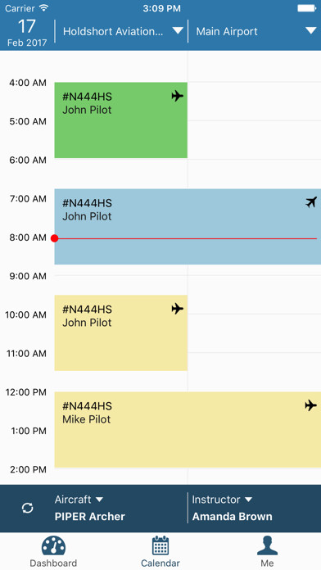The image size is (321, 570).
Task: Open the Me profile icon
Action: tap(267, 545)
